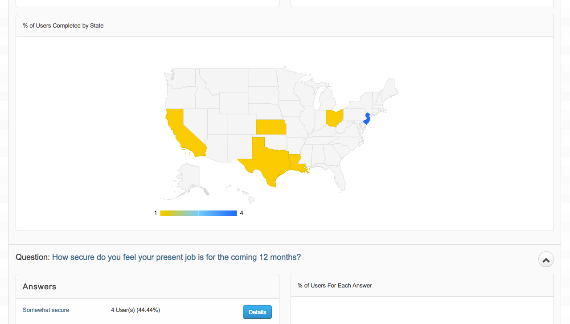
Task: Click the yellow-to-blue legend gradient bar
Action: [198, 213]
